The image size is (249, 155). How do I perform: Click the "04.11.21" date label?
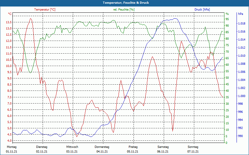(102, 152)
